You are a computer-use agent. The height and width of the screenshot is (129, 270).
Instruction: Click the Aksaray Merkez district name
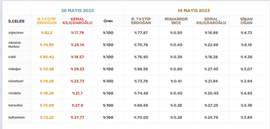pos(15,45)
